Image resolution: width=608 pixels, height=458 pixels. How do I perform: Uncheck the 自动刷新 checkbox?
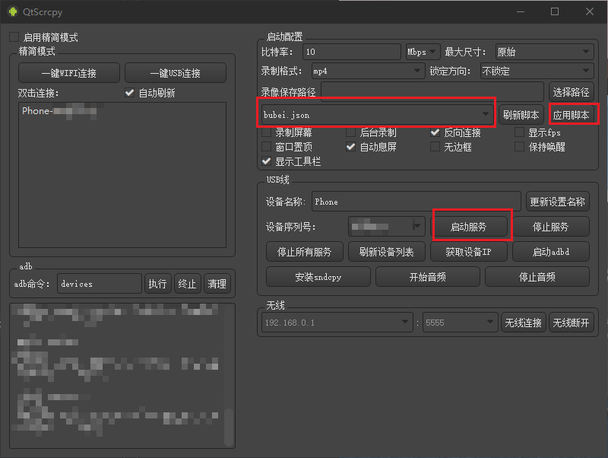[x=129, y=93]
